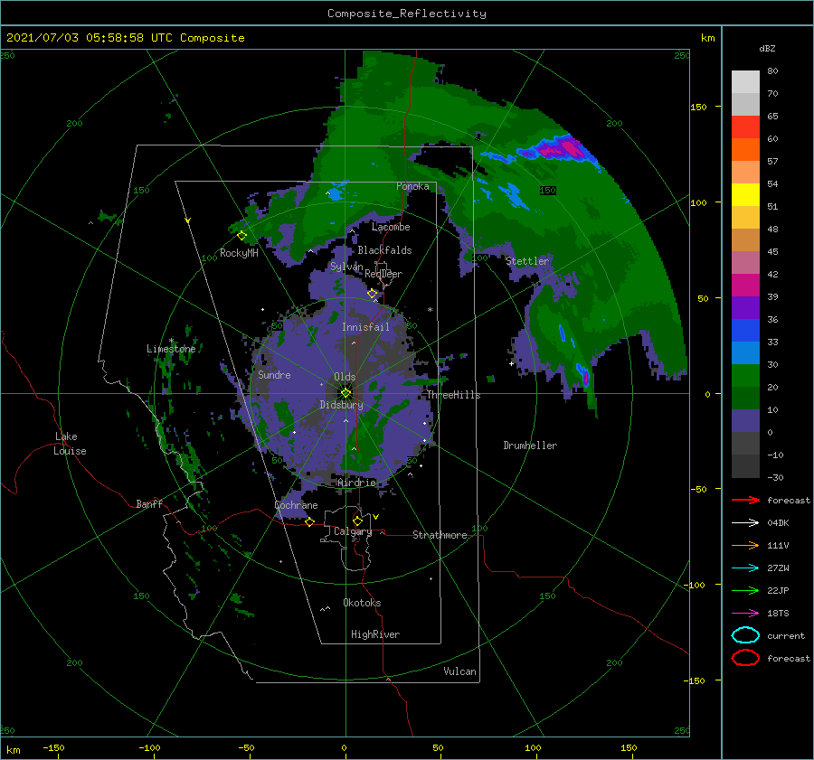Click the Innisfail city label
Screen dimensions: 814x760
tap(365, 327)
